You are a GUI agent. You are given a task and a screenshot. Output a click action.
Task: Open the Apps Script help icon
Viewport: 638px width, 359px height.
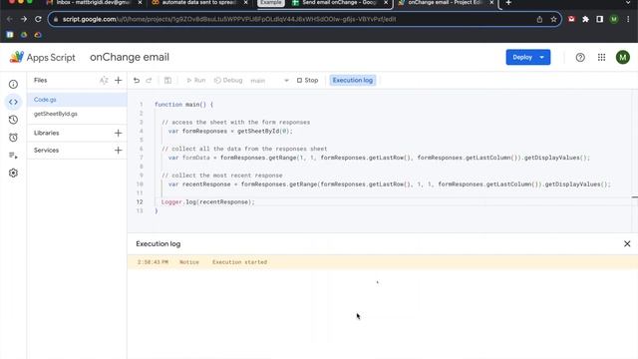point(580,58)
